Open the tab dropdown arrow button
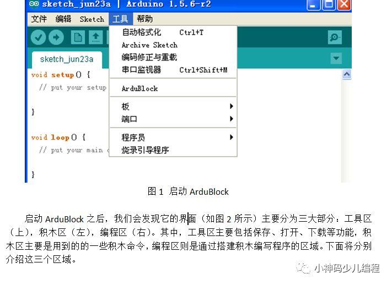The width and height of the screenshot is (392, 285). click(x=336, y=58)
